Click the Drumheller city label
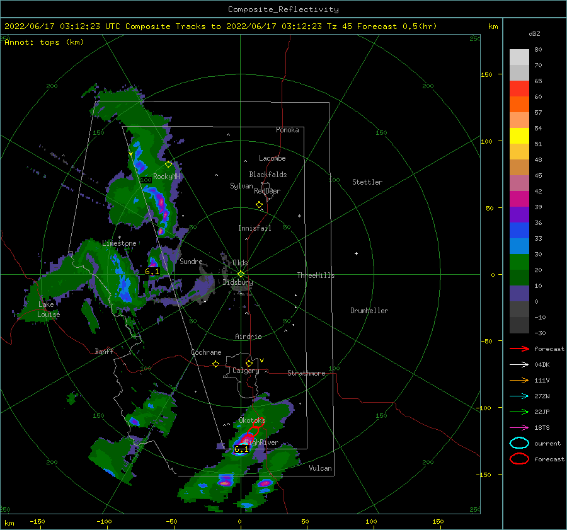The height and width of the screenshot is (530, 567). click(x=369, y=311)
